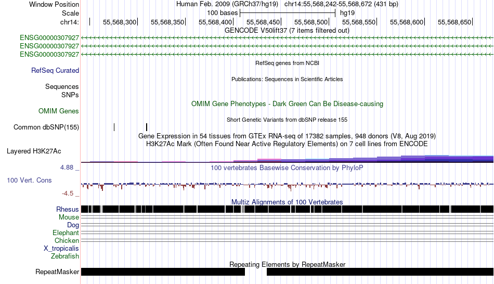Click the Window Position track label
The width and height of the screenshot is (494, 284).
pyautogui.click(x=54, y=4)
